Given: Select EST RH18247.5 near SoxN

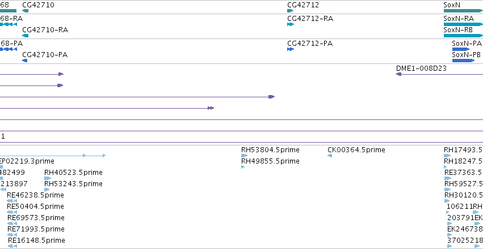Looking at the screenshot, I should click(x=445, y=167).
